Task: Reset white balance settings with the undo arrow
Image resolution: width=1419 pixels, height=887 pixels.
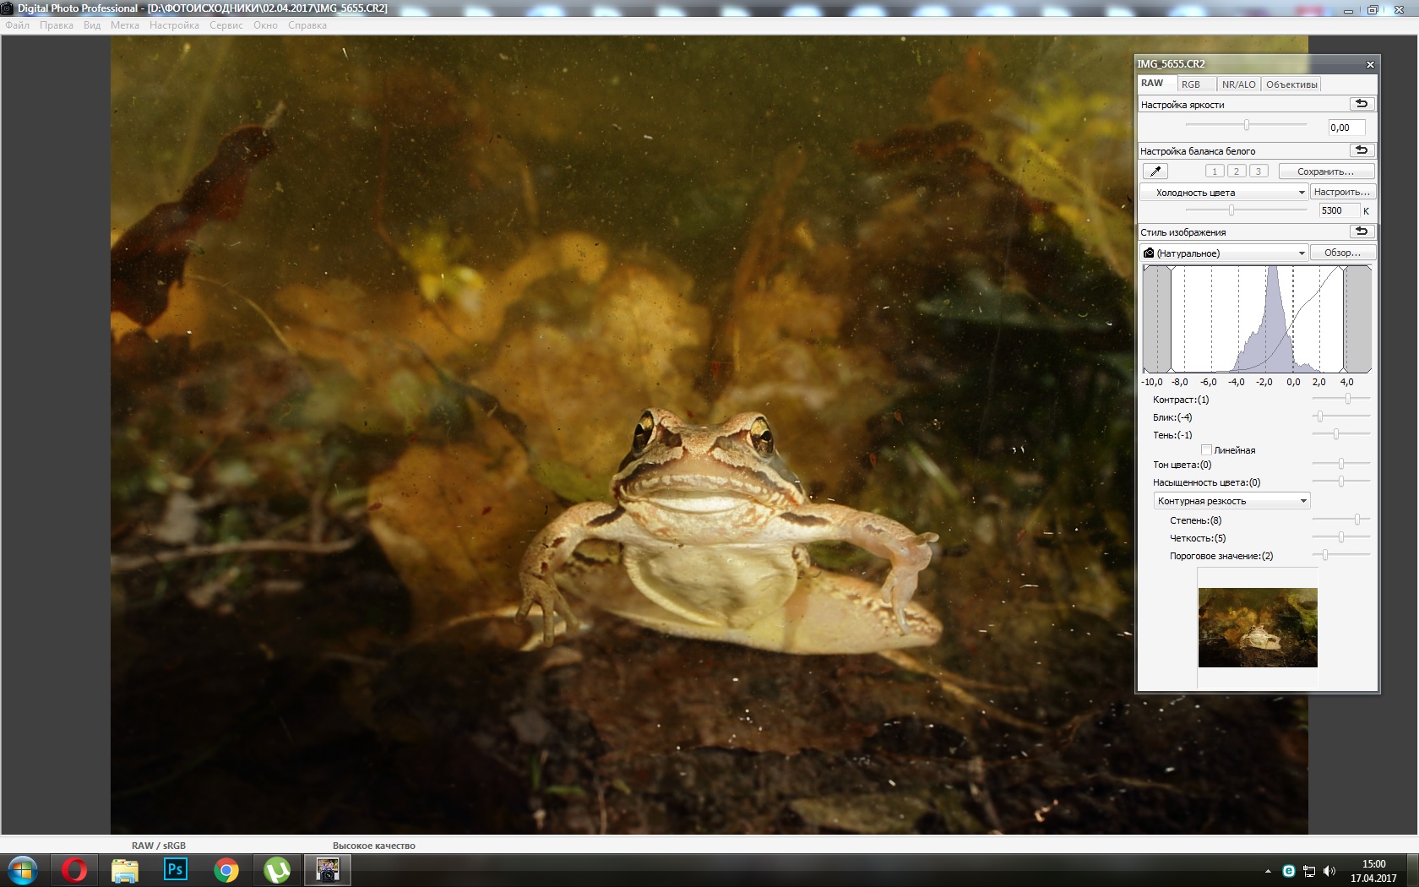Action: click(1362, 150)
